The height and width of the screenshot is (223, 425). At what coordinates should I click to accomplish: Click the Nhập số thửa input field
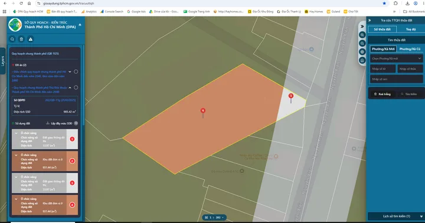point(410,69)
